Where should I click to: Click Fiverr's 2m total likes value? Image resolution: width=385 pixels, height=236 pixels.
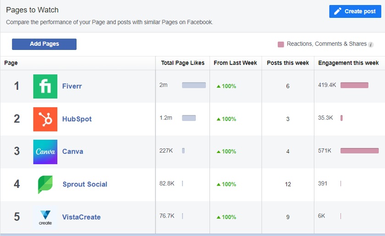[x=164, y=85]
